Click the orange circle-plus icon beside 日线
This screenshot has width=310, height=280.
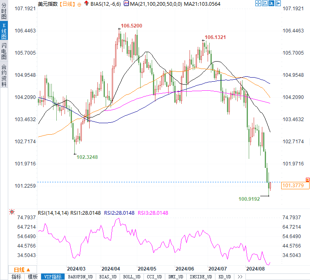(x=79, y=5)
